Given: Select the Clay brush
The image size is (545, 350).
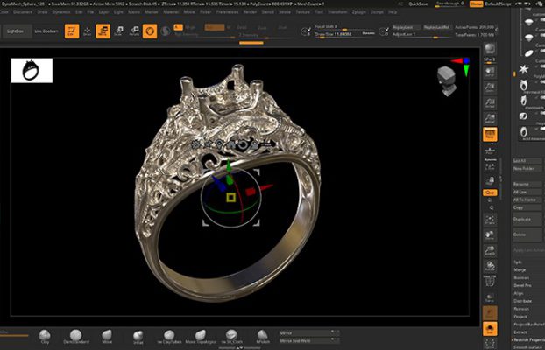Looking at the screenshot, I should pos(44,336).
